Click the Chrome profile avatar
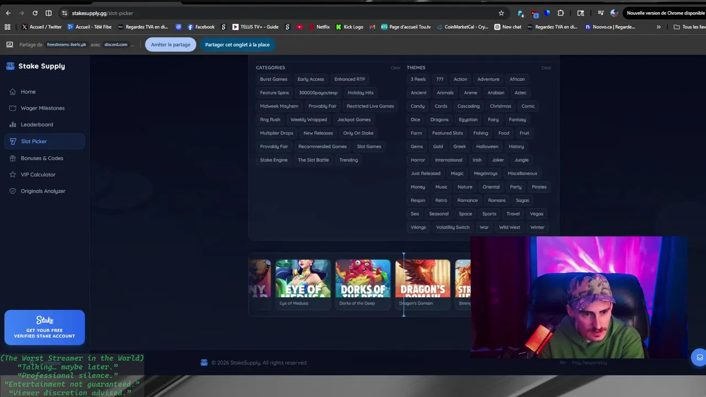 pos(614,13)
